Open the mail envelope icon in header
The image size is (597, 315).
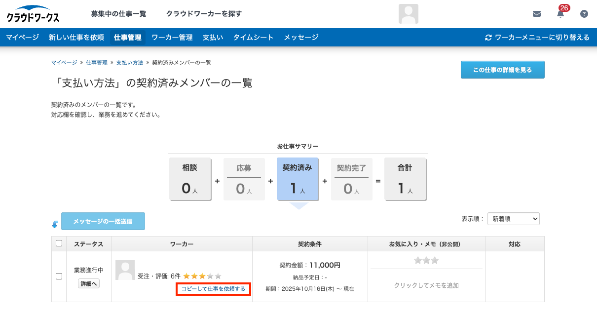point(537,14)
